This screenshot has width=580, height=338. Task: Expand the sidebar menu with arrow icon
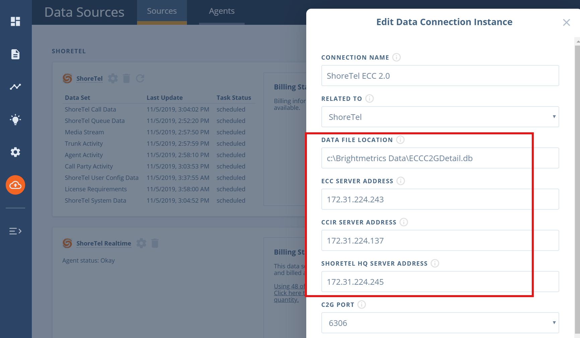(x=15, y=231)
